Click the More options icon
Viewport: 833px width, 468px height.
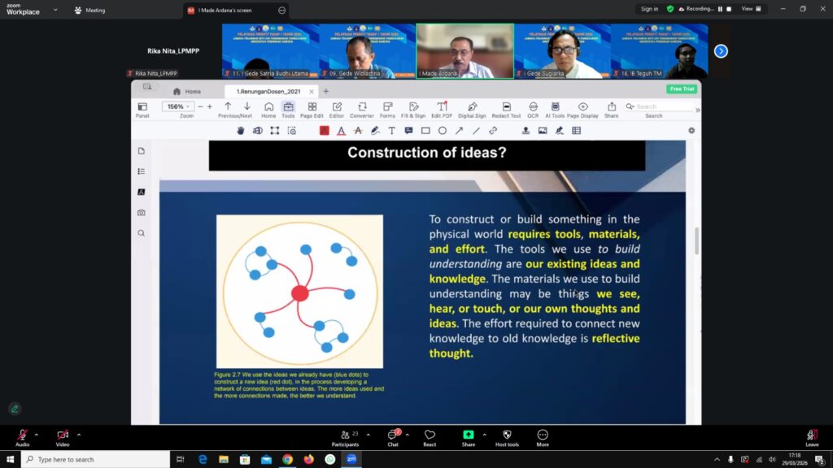click(543, 435)
